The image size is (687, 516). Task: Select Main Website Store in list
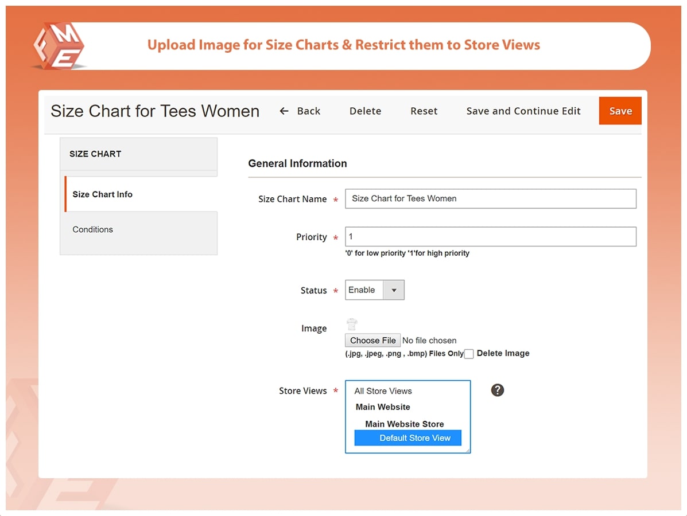point(404,424)
